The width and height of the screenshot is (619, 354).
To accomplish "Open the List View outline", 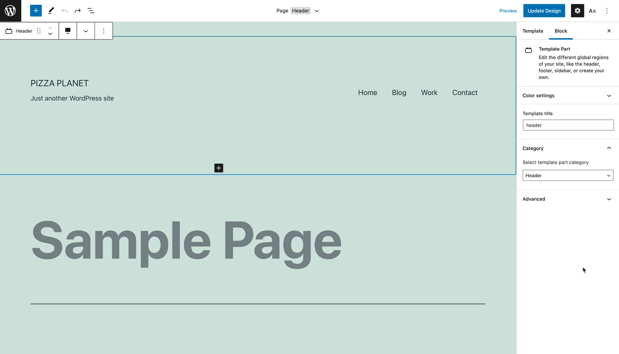I will 91,11.
